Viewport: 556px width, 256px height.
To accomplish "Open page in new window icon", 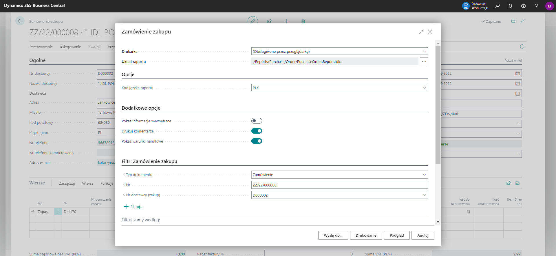I will [x=513, y=21].
